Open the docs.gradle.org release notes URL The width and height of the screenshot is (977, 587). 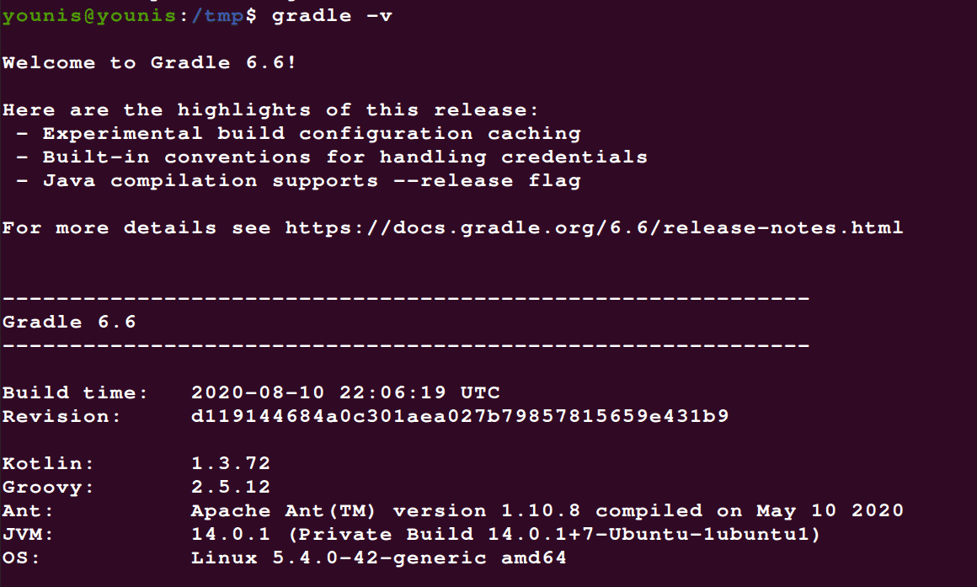pos(594,228)
